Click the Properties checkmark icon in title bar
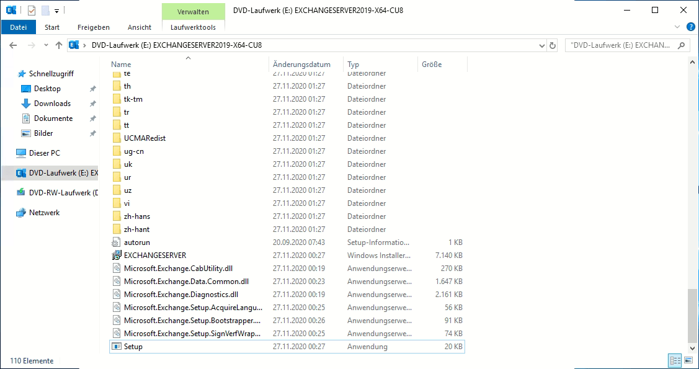Viewport: 699px width, 369px height. tap(32, 11)
